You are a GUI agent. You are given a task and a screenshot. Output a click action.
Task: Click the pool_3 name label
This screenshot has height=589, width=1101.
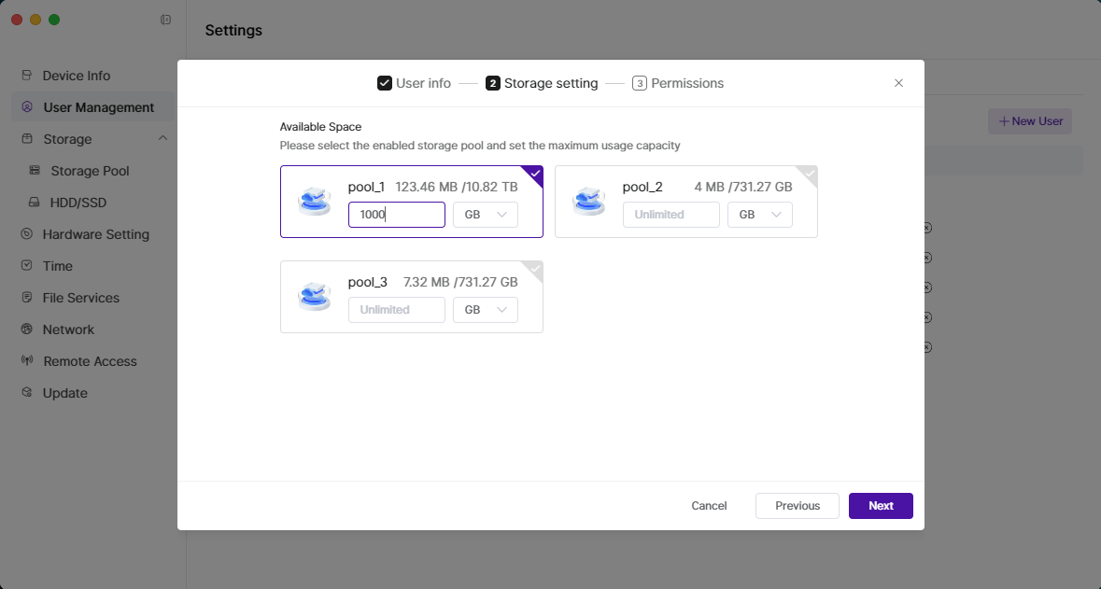[x=367, y=282]
